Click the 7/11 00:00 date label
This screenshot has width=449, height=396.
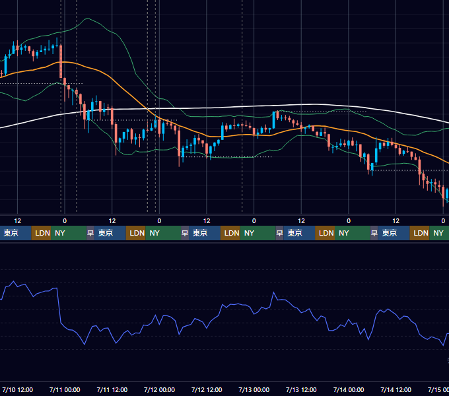pyautogui.click(x=65, y=389)
